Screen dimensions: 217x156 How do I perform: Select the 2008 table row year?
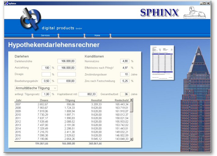(x=18, y=108)
